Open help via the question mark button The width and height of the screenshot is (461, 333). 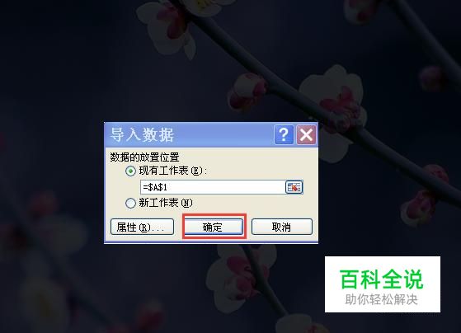click(x=284, y=134)
